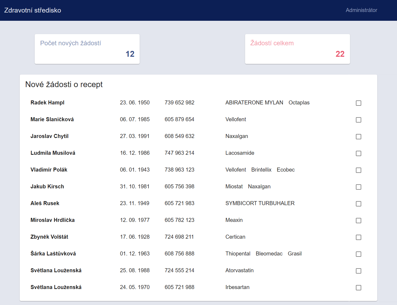Click the Zdravotní středisko header title
397x305 pixels.
(x=33, y=10)
